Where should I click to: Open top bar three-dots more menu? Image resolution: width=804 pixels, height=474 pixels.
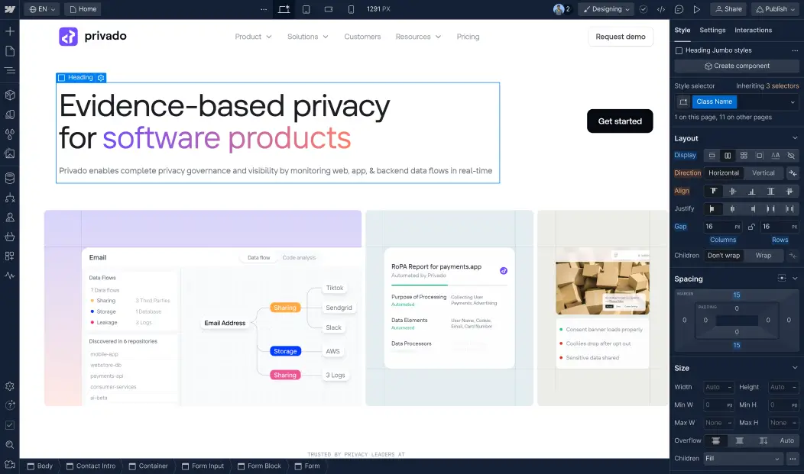pos(264,9)
